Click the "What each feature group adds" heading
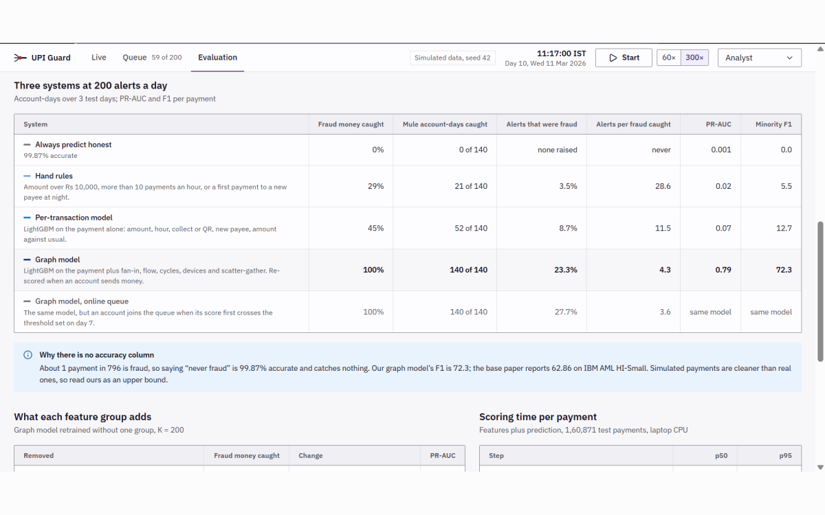825x515 pixels. point(82,417)
